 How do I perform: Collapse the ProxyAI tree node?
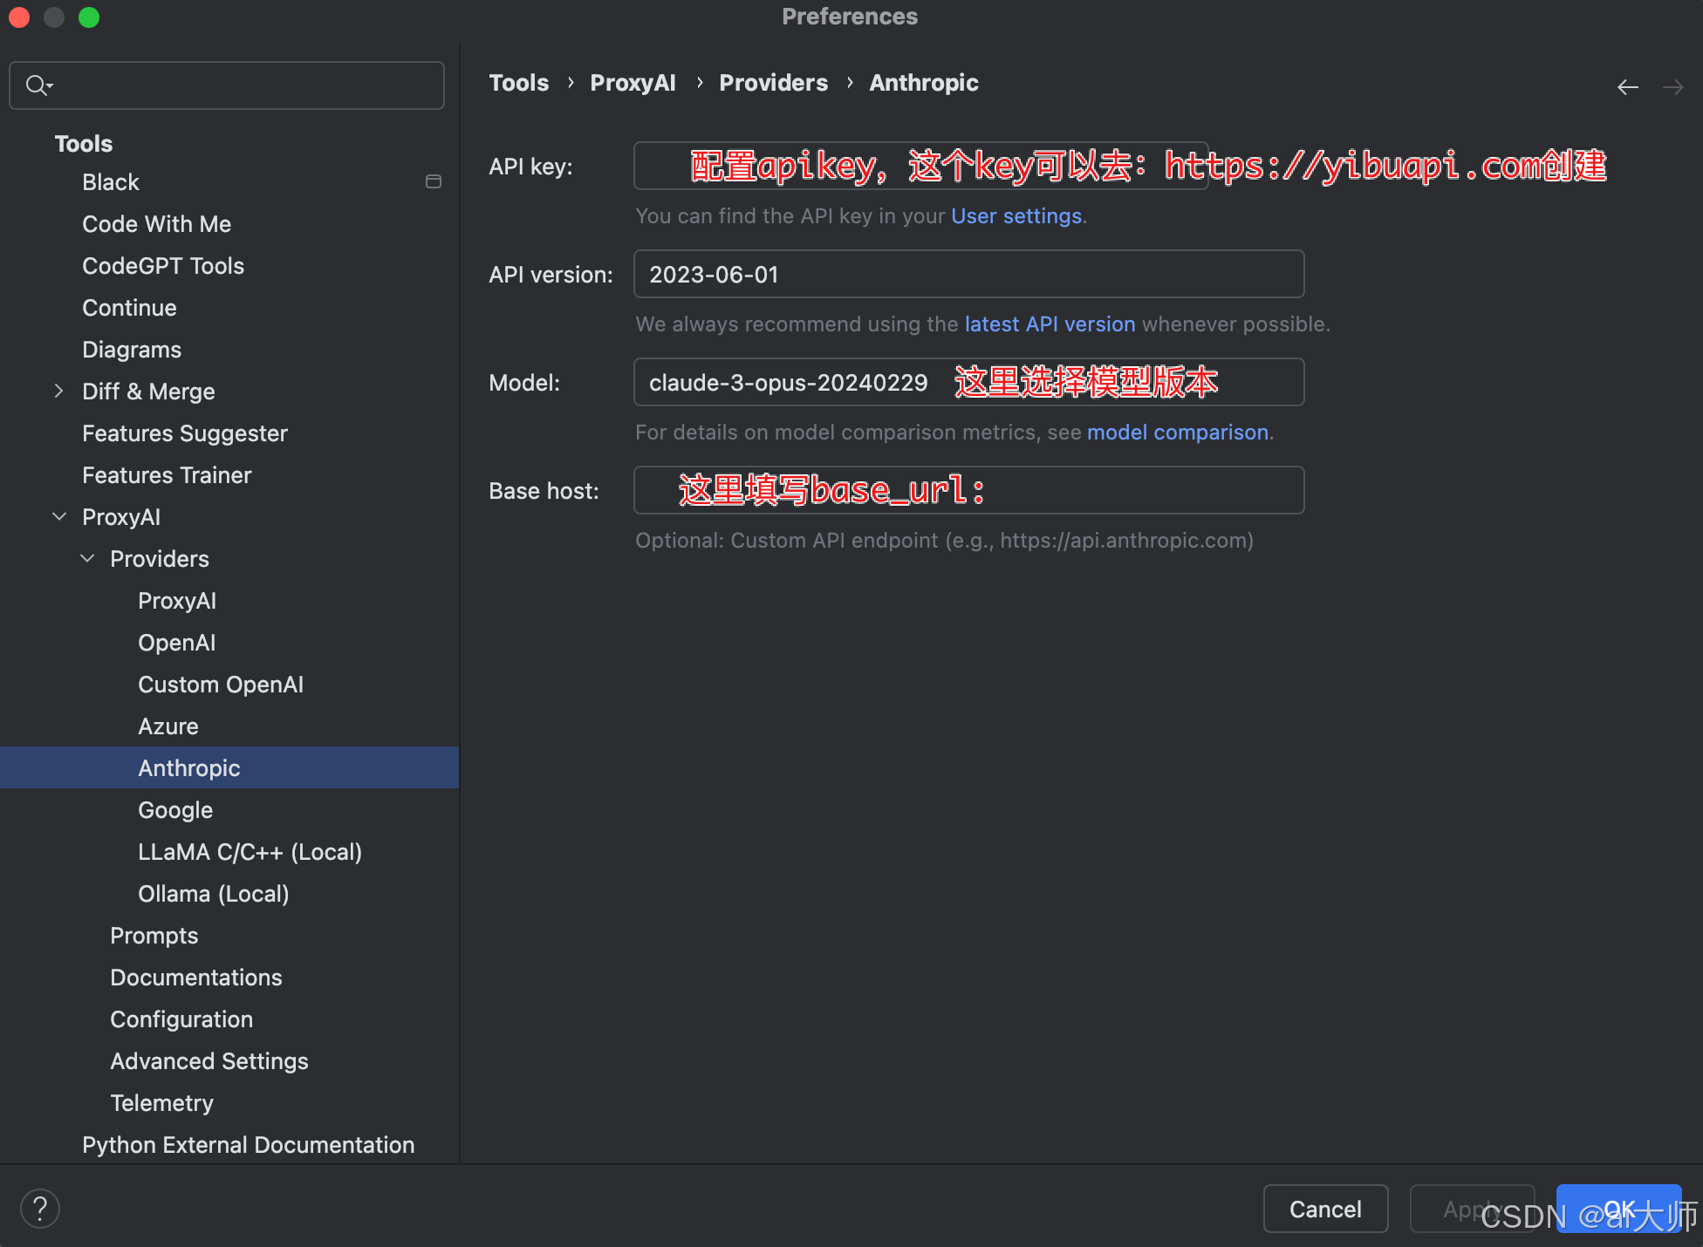click(x=58, y=517)
